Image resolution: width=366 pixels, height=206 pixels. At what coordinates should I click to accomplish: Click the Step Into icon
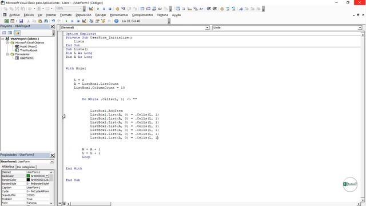pyautogui.click(x=123, y=9)
